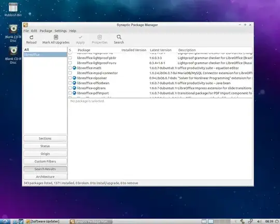Click the Architecture filter button
This screenshot has width=280, height=224.
(x=45, y=177)
